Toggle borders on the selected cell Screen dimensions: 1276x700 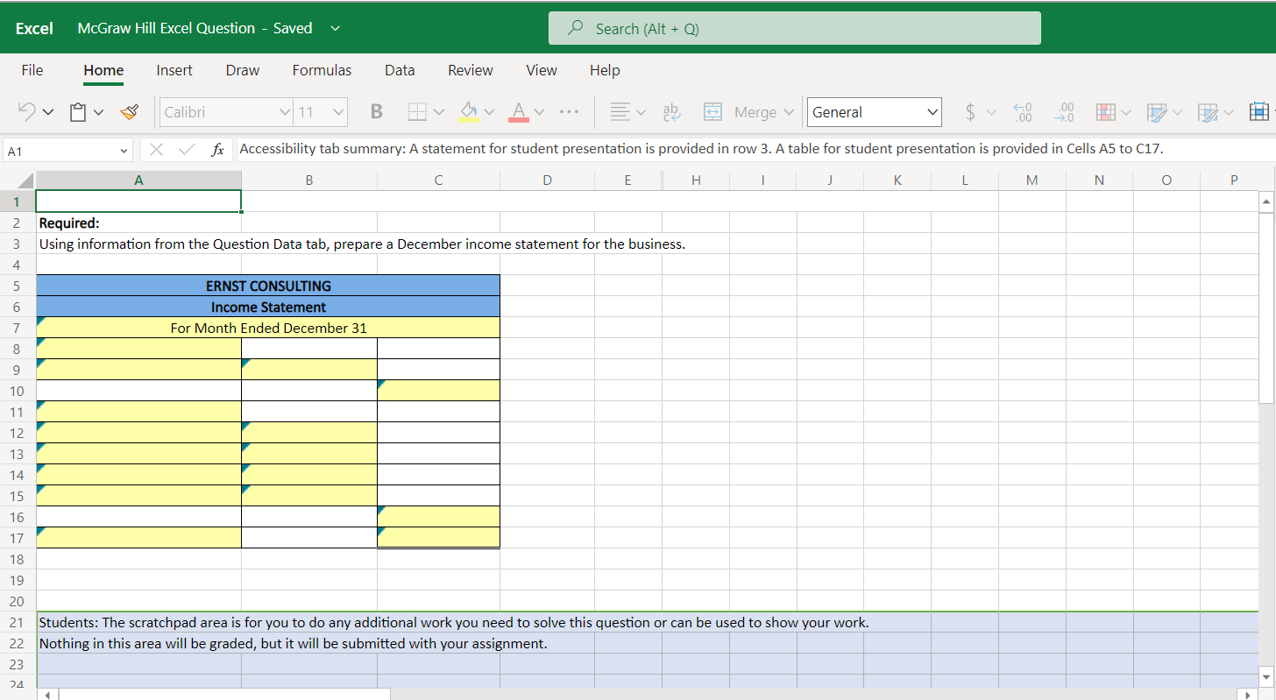coord(419,112)
